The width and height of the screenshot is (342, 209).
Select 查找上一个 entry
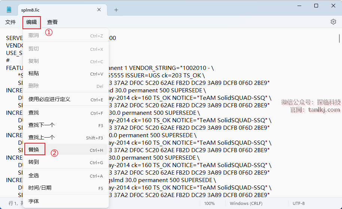coord(65,138)
